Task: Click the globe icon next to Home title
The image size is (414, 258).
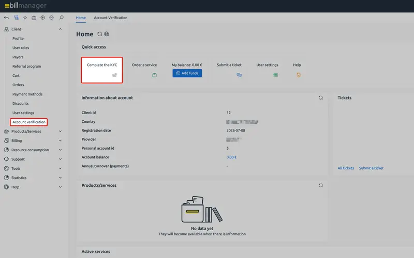Action: (x=107, y=34)
